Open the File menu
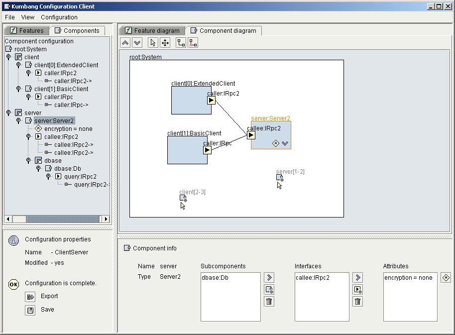 10,17
